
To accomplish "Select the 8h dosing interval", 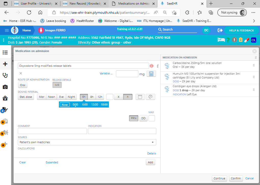I will (x=92, y=97).
